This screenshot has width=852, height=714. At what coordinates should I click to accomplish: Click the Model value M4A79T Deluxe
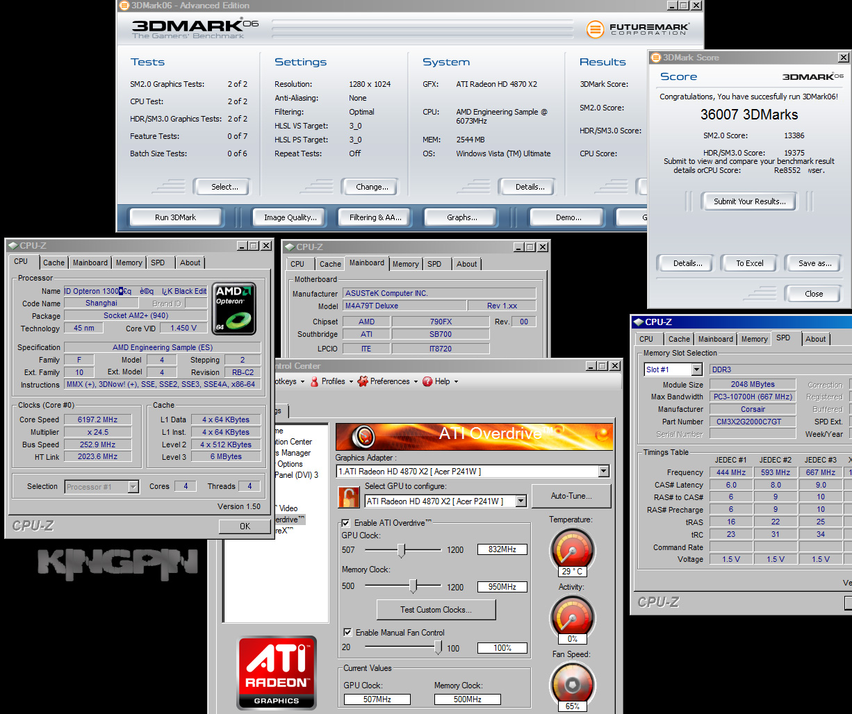click(x=404, y=306)
